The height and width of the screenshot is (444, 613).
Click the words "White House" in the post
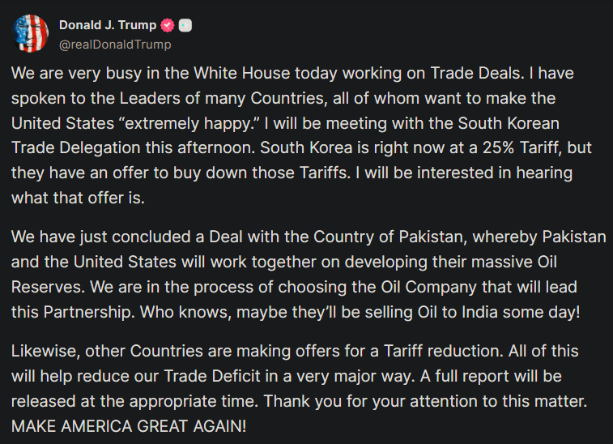point(242,73)
